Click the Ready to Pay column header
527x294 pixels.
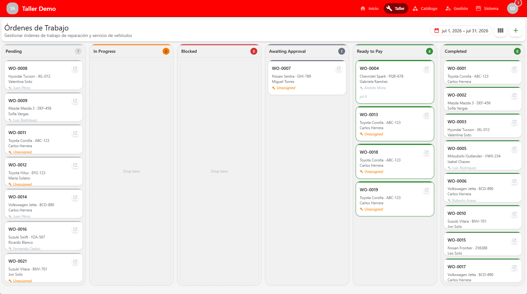click(x=395, y=51)
